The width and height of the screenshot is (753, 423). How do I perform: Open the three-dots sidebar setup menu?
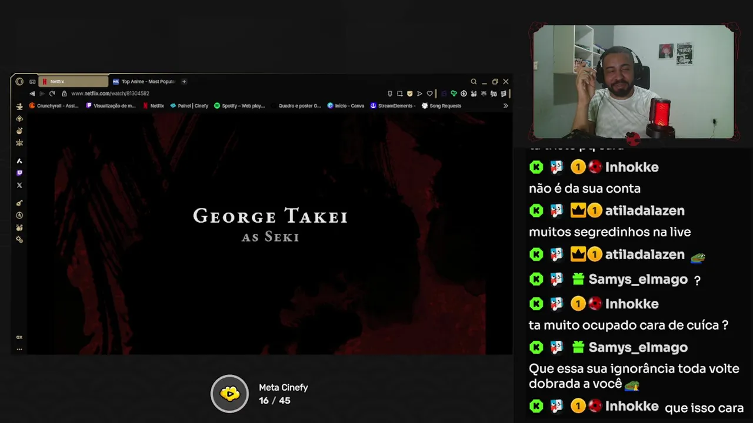tap(19, 349)
